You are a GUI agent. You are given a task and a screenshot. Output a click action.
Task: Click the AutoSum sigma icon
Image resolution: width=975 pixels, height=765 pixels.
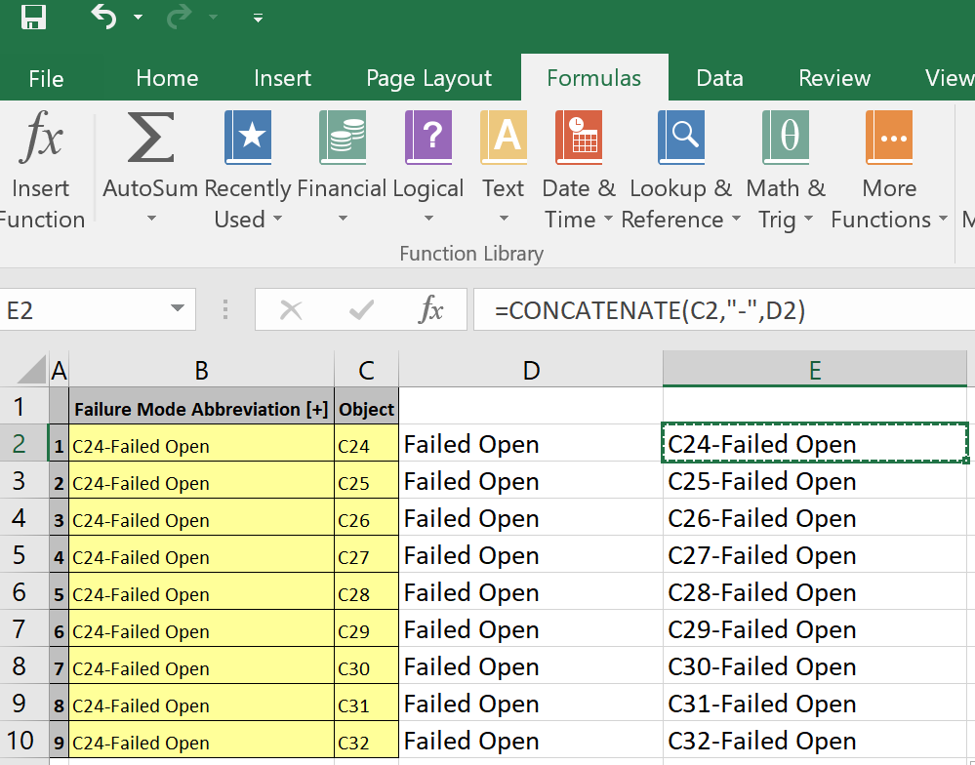pyautogui.click(x=150, y=137)
